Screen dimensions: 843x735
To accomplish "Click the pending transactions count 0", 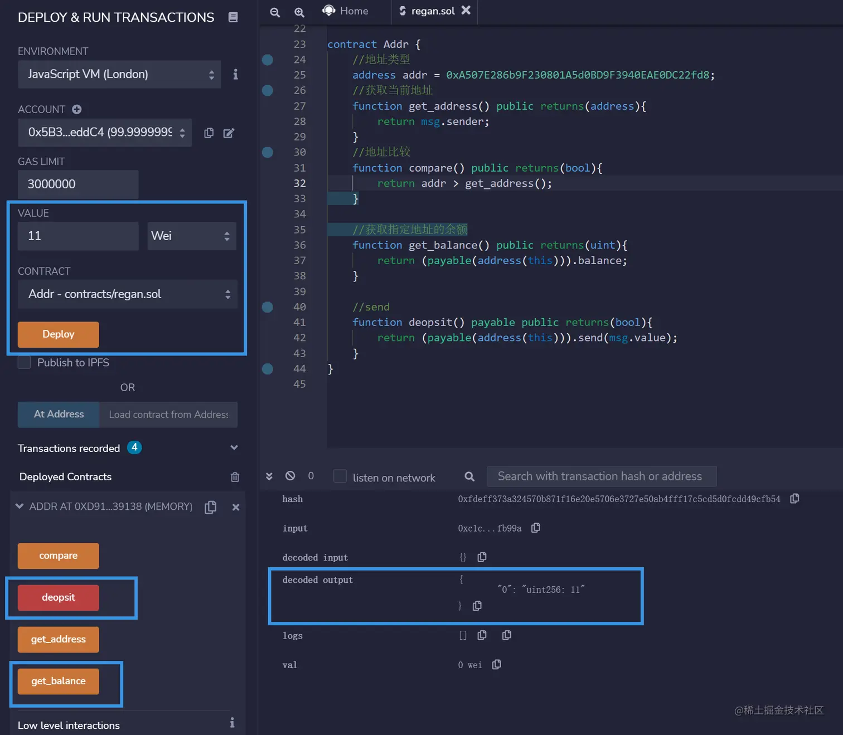I will 311,476.
